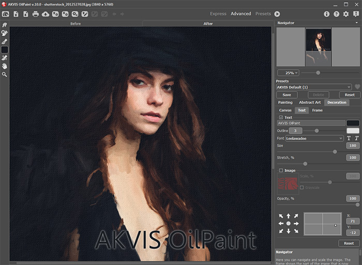
Task: Click the run processing play button
Action: [277, 14]
